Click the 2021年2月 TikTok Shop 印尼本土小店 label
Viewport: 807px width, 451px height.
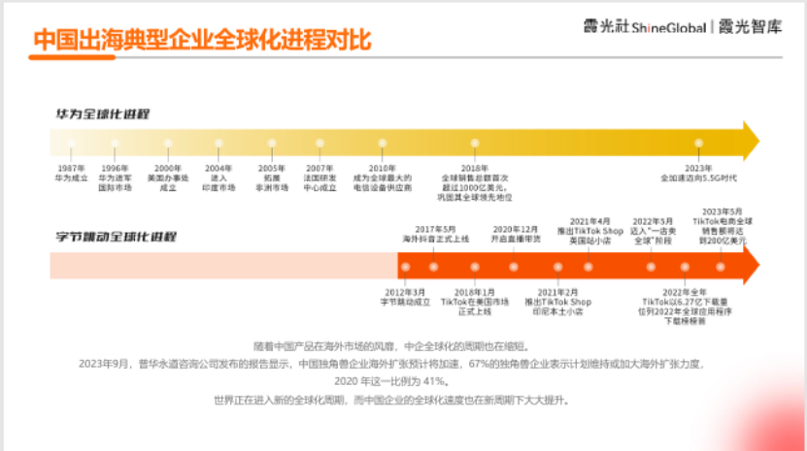click(x=557, y=302)
